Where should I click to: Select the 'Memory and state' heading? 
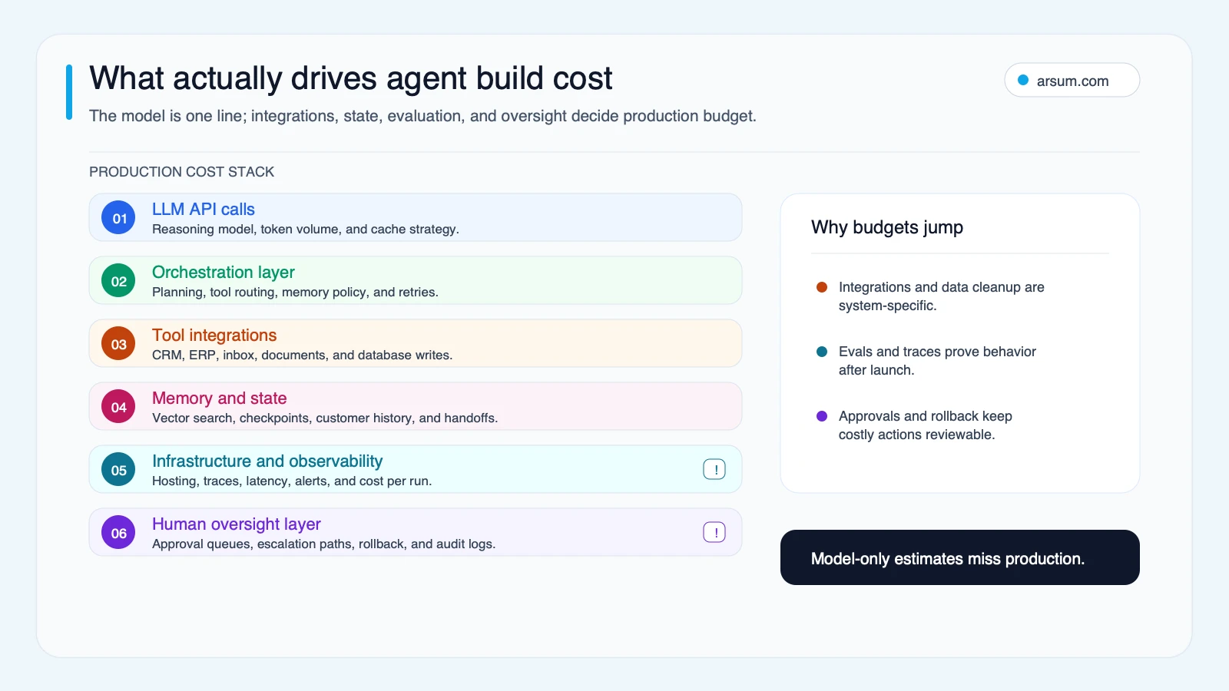[220, 398]
